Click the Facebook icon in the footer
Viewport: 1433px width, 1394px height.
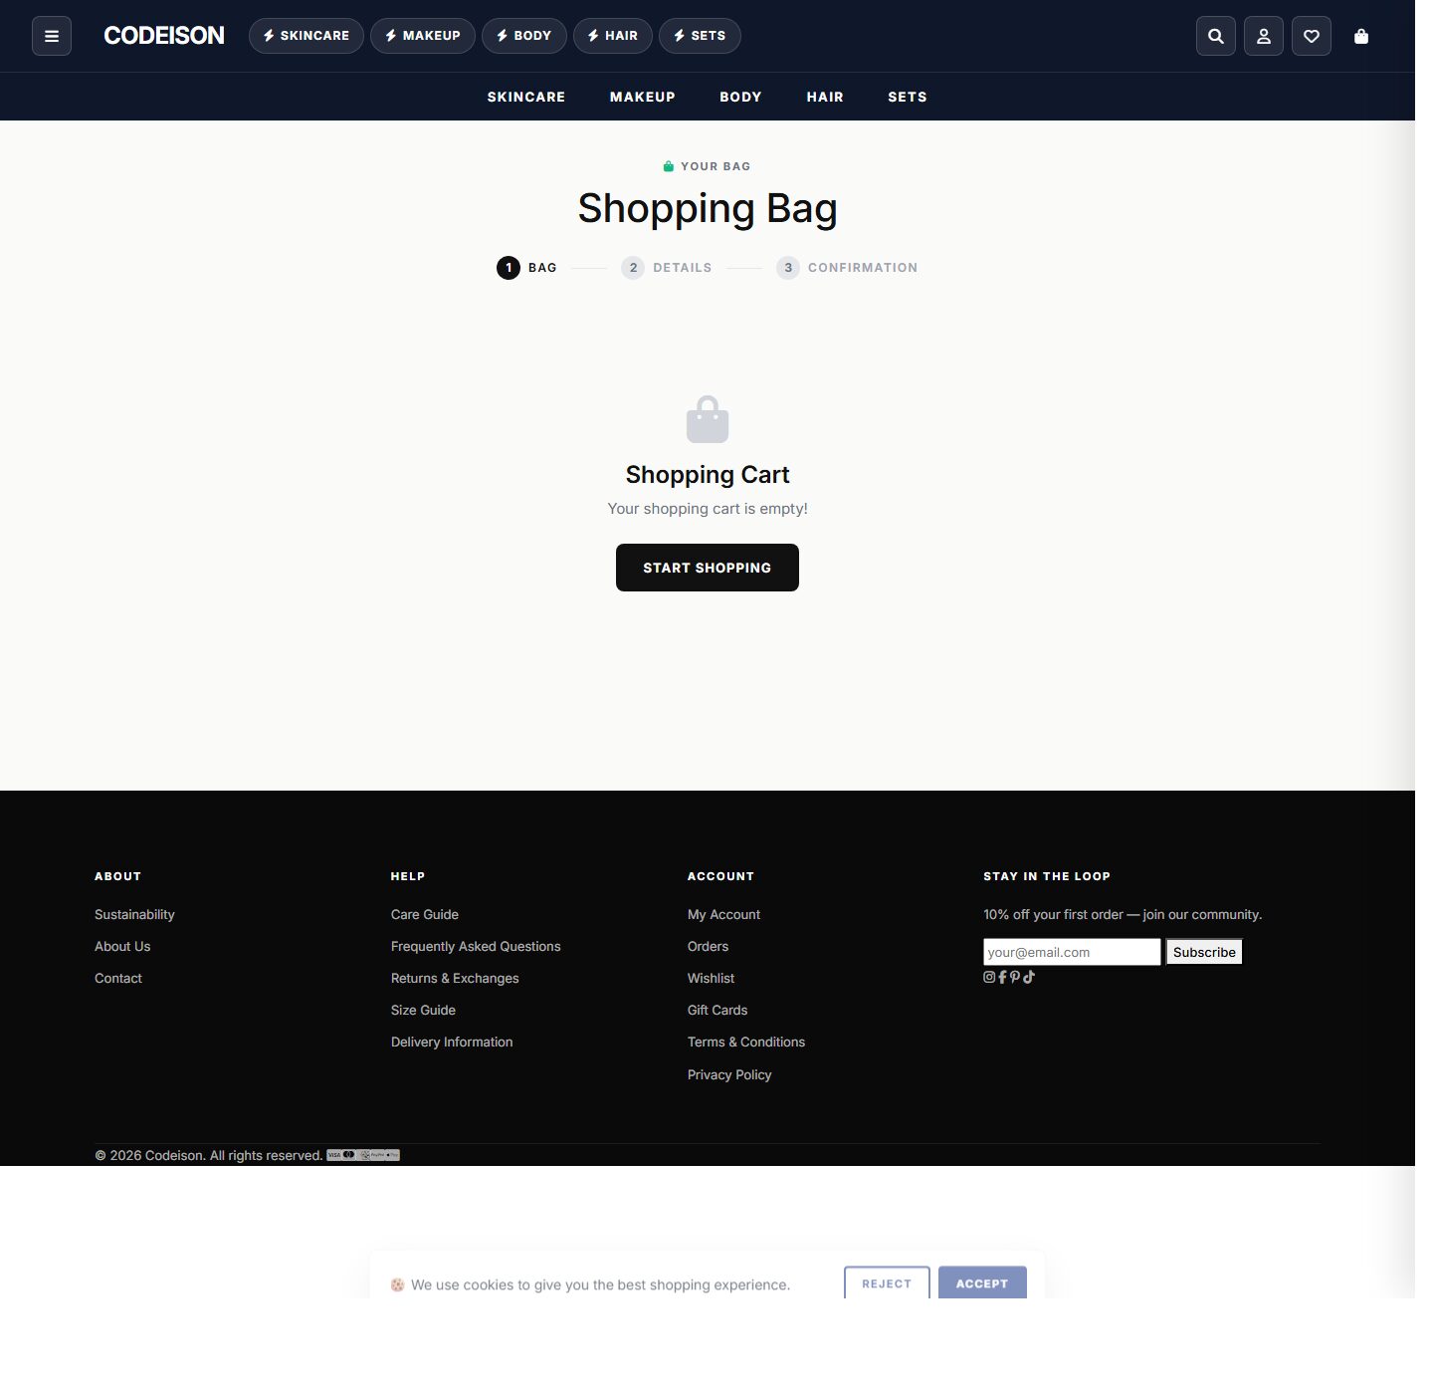1002,977
